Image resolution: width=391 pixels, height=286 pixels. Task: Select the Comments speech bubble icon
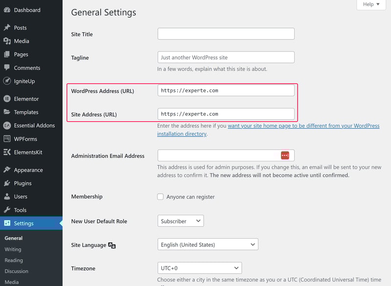pos(7,67)
